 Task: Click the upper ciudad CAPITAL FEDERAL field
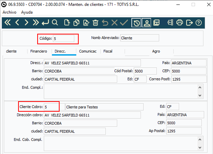80,79
